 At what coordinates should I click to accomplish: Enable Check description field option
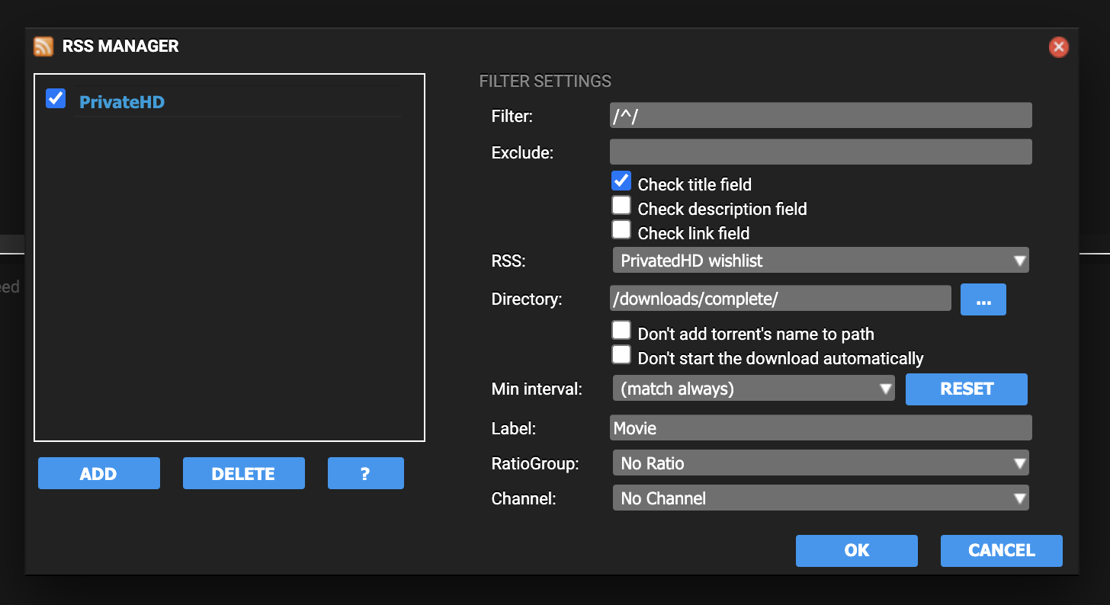tap(621, 206)
